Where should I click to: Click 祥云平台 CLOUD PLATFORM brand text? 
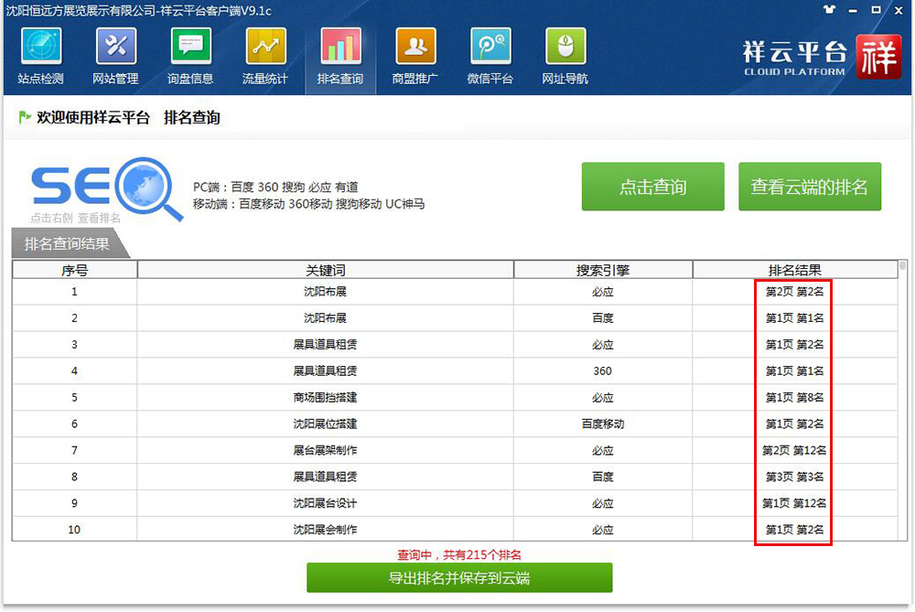794,59
